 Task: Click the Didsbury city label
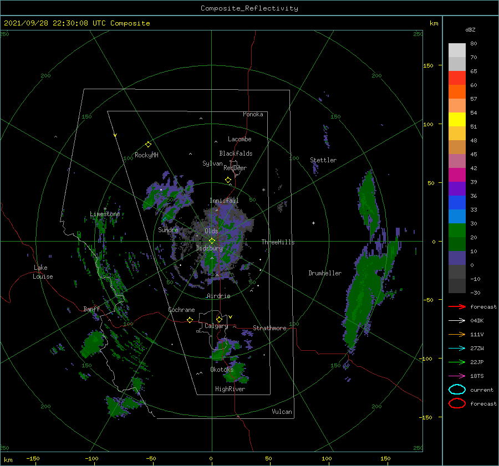pyautogui.click(x=210, y=248)
